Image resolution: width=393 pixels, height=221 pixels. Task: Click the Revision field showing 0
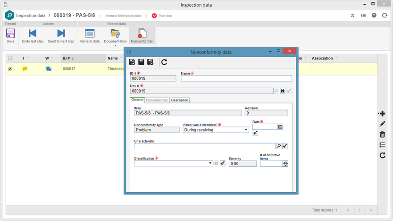[266, 113]
